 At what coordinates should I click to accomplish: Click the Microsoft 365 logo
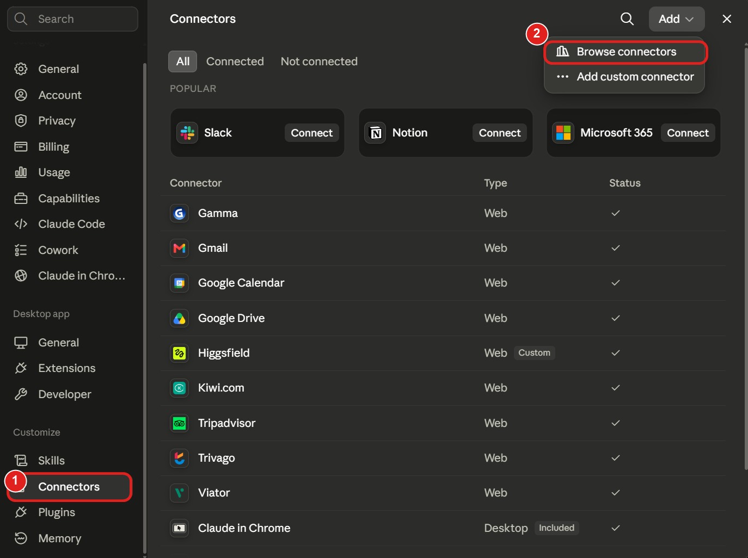[563, 133]
